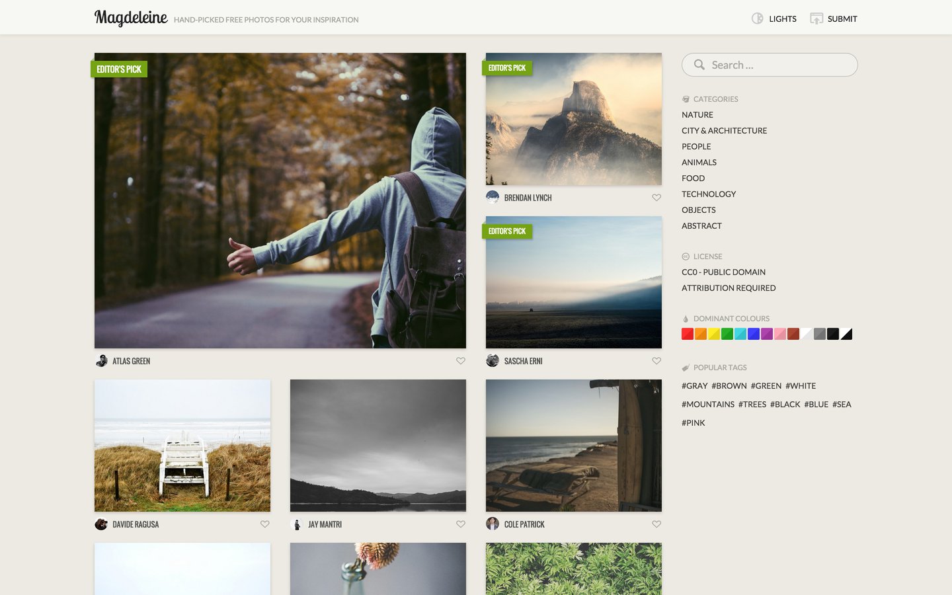Screen dimensions: 952x595
Task: Click the #GRAY tag
Action: [x=694, y=386]
